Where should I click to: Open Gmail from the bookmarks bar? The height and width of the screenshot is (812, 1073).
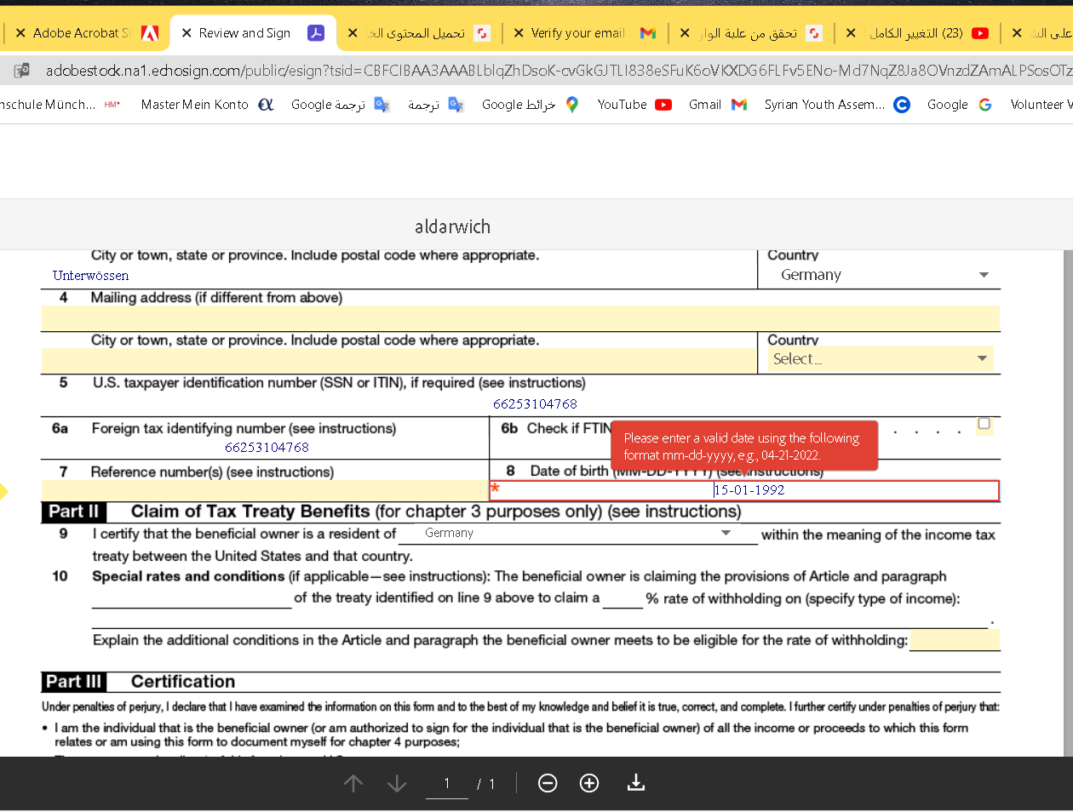[x=704, y=104]
